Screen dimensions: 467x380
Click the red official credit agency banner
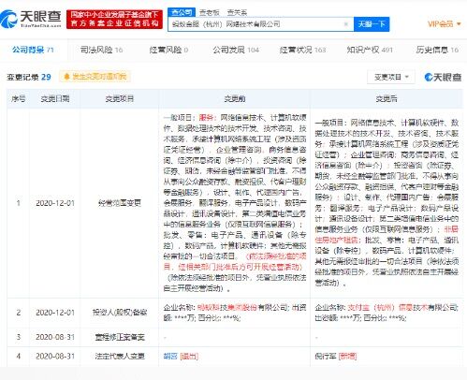click(x=114, y=19)
